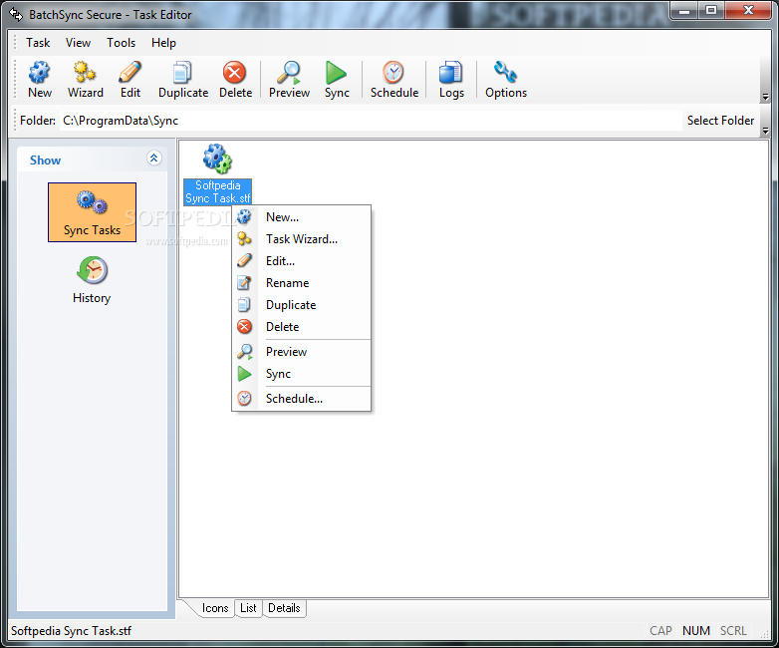Screen dimensions: 779x648
Task: Choose Duplicate in the context menu
Action: coord(301,304)
